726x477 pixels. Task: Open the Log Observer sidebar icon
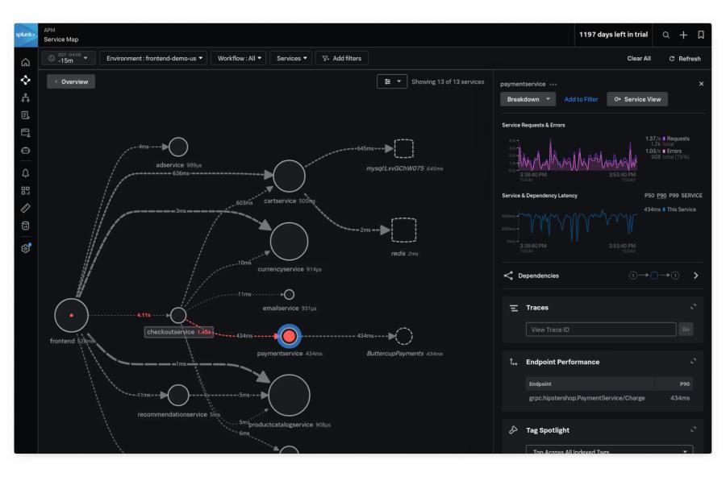click(x=26, y=115)
